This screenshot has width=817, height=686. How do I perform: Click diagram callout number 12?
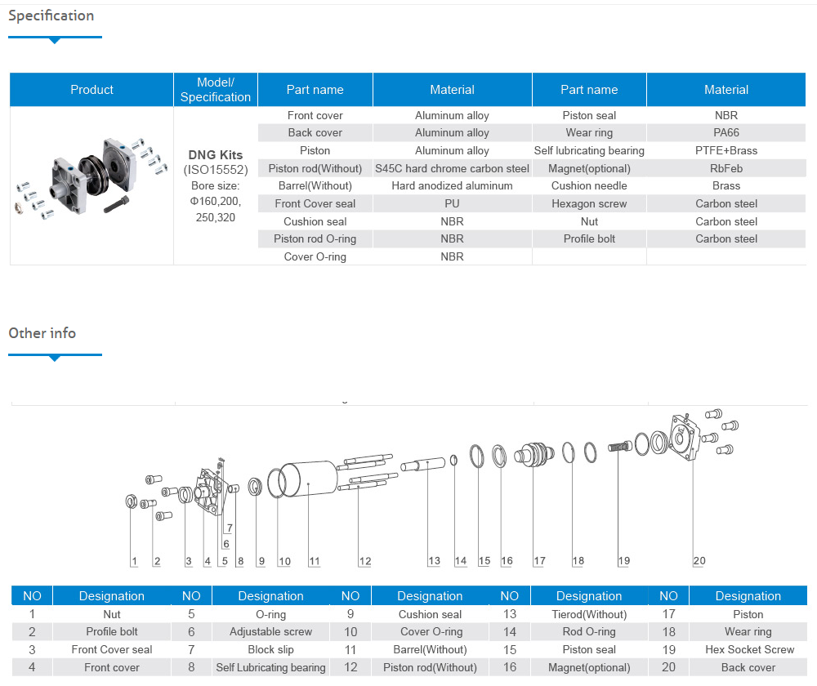[365, 562]
